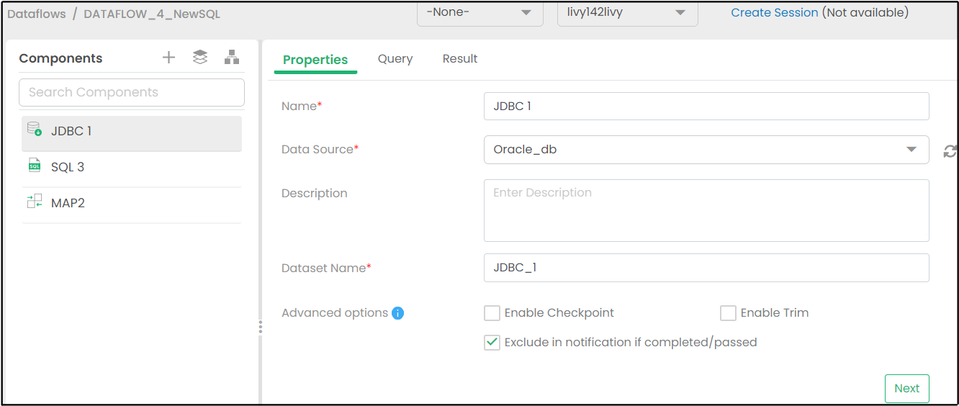Click the Advanced options label
The image size is (959, 406).
pyautogui.click(x=335, y=313)
